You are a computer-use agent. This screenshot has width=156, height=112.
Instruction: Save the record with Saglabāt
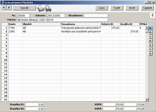[x=147, y=8]
